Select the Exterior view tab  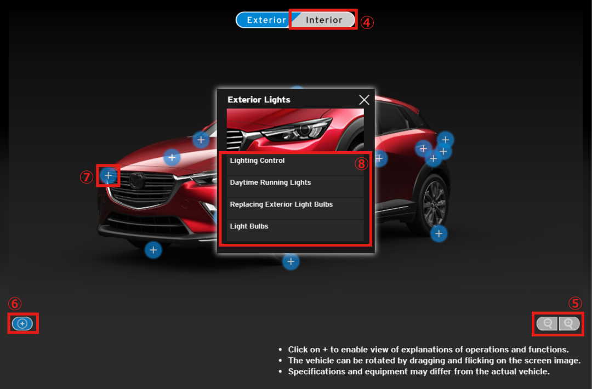pyautogui.click(x=265, y=20)
